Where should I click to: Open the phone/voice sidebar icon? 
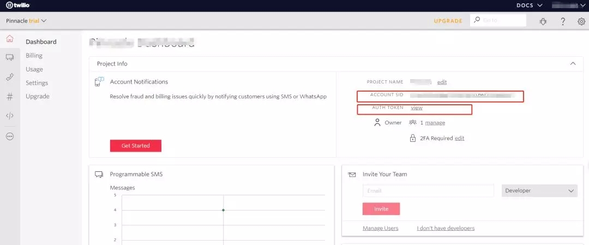[x=10, y=77]
